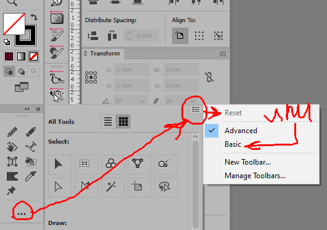Click the reference point locator grid
Image resolution: width=327 pixels, height=230 pixels.
coord(91,77)
